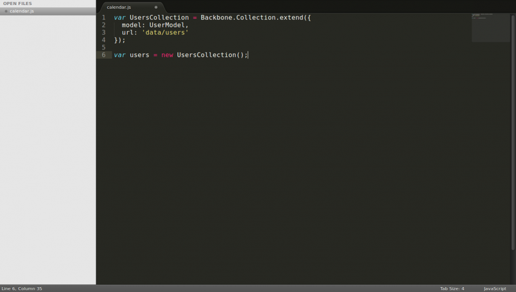Click line number 2 in the gutter
Viewport: 516px width, 292px height.
(x=103, y=24)
